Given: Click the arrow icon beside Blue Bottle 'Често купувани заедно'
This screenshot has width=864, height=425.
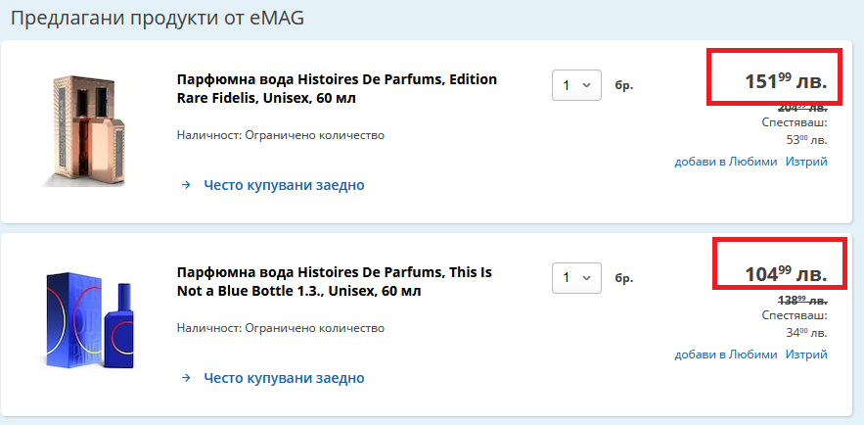Looking at the screenshot, I should point(186,378).
